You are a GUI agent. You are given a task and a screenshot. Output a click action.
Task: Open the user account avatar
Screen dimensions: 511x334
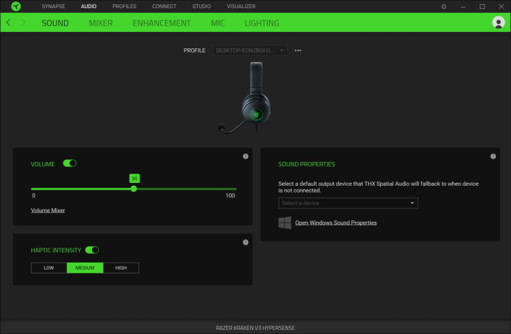click(498, 22)
